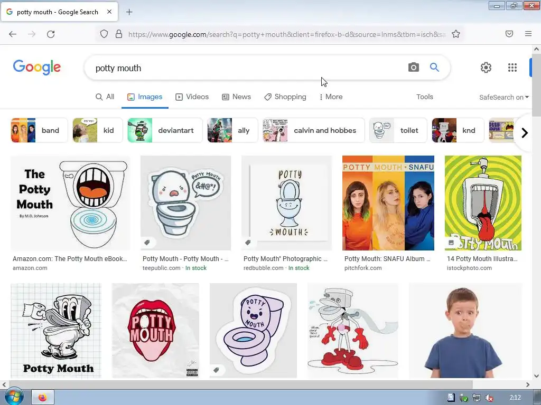Open the red lips Potty Mouth image

click(155, 331)
